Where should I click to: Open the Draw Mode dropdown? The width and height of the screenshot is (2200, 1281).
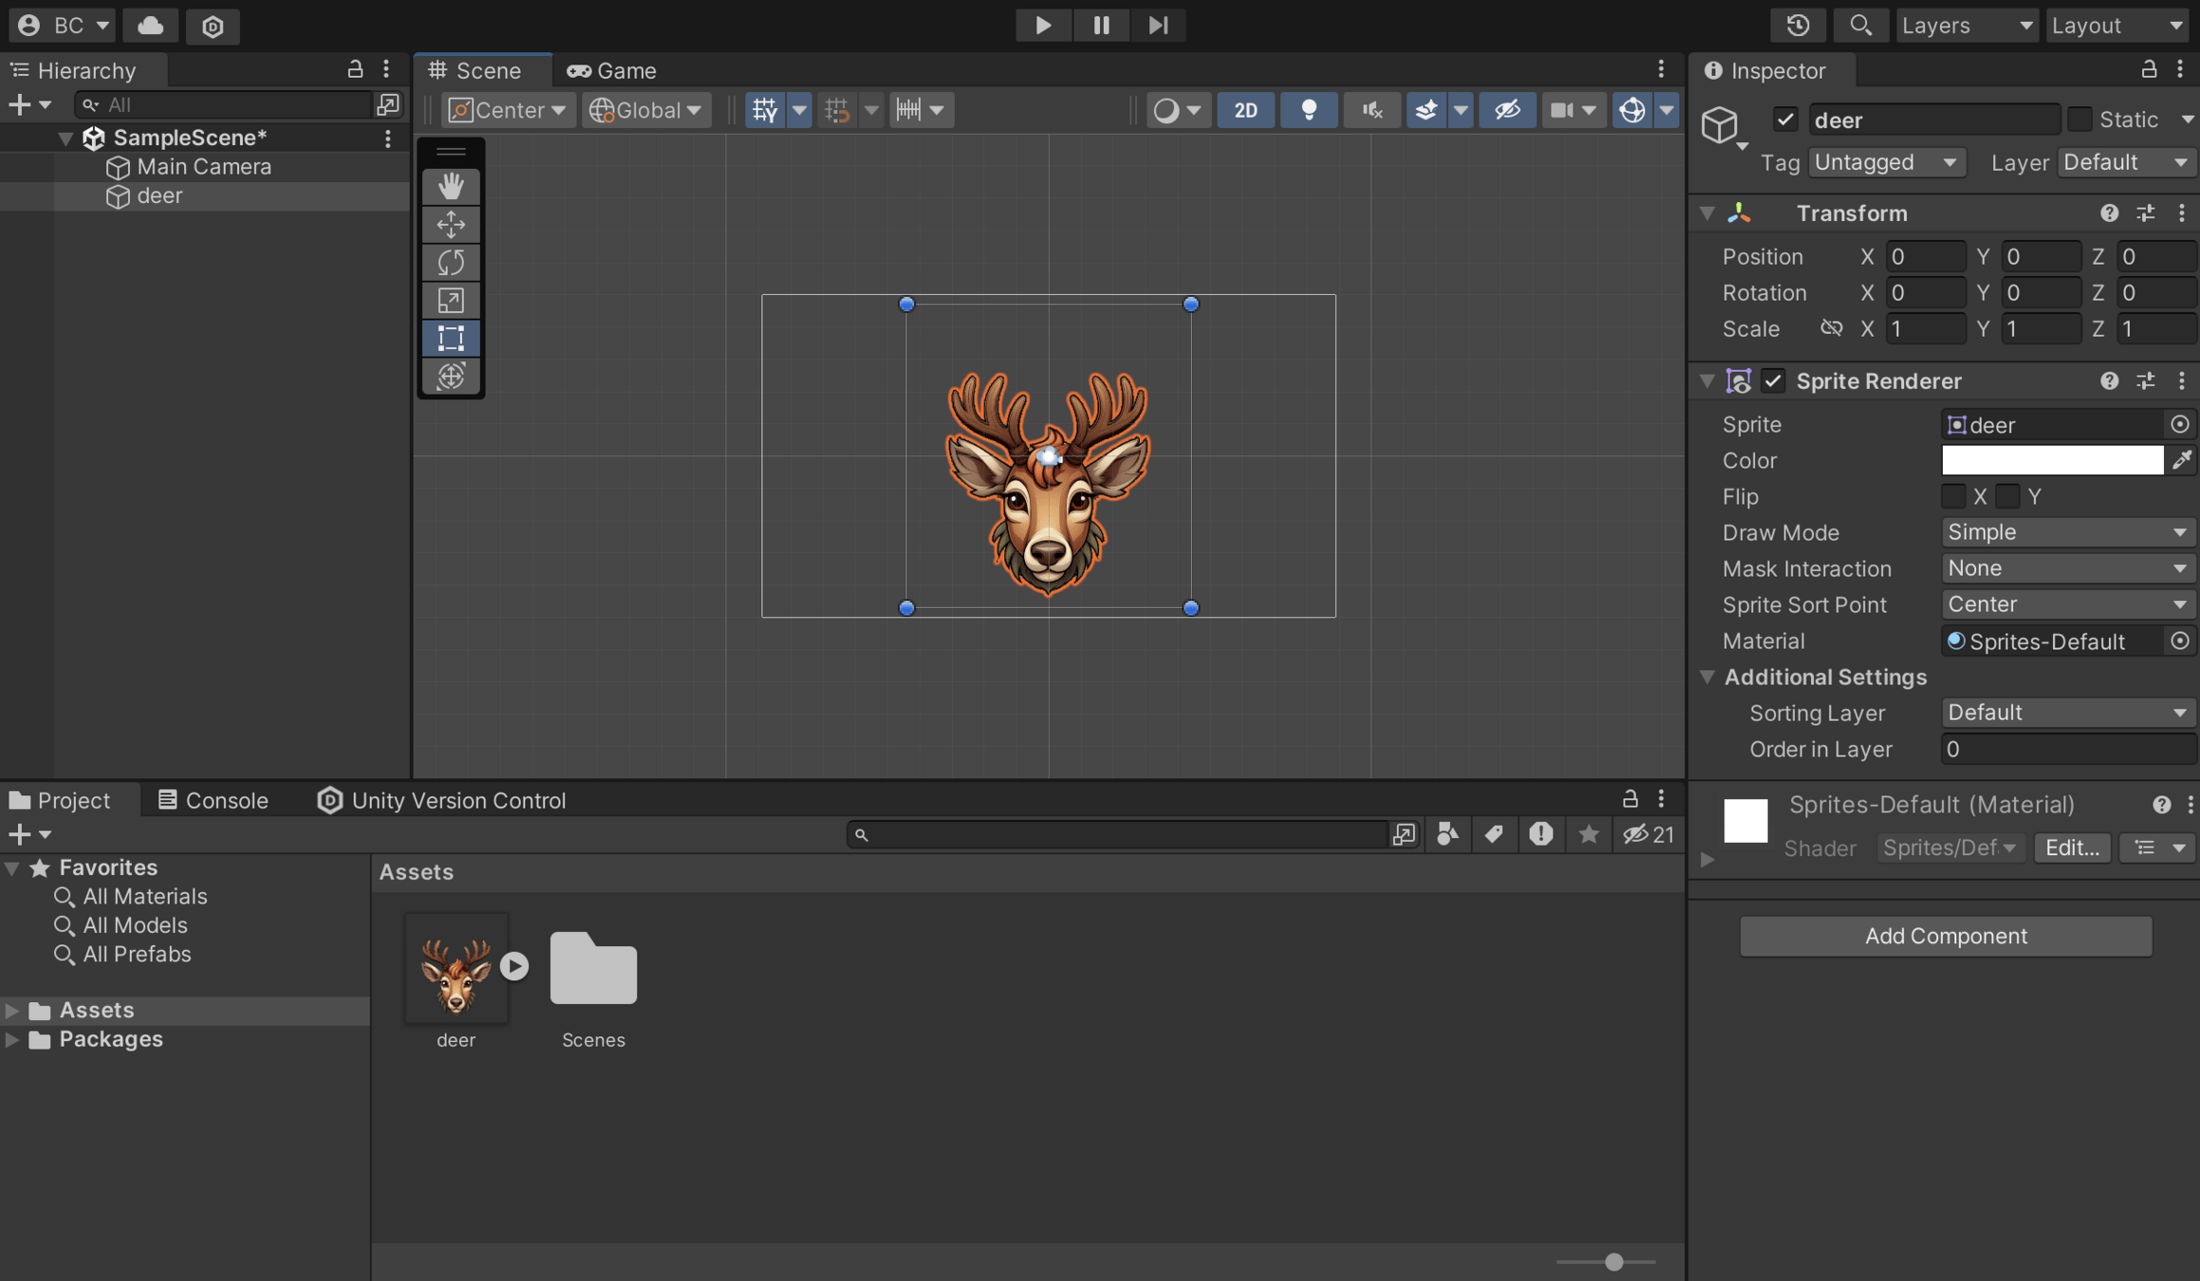(x=2066, y=532)
